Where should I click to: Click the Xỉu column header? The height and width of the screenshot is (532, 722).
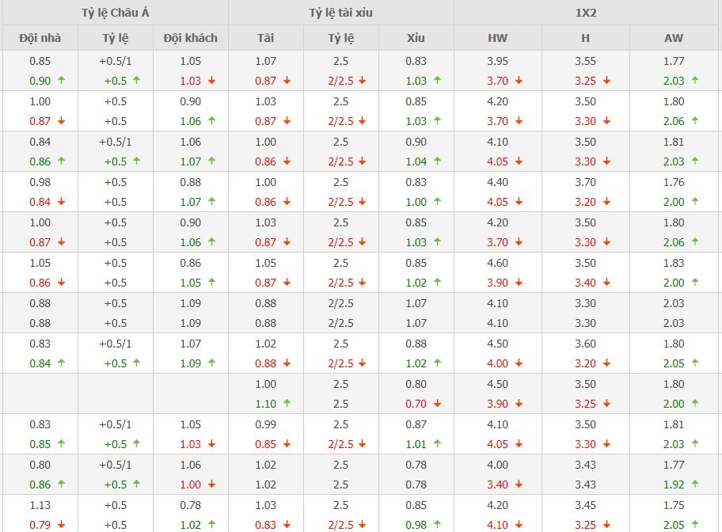pos(416,37)
